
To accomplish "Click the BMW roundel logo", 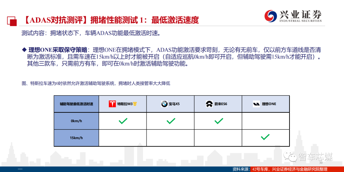I will point(164,104).
